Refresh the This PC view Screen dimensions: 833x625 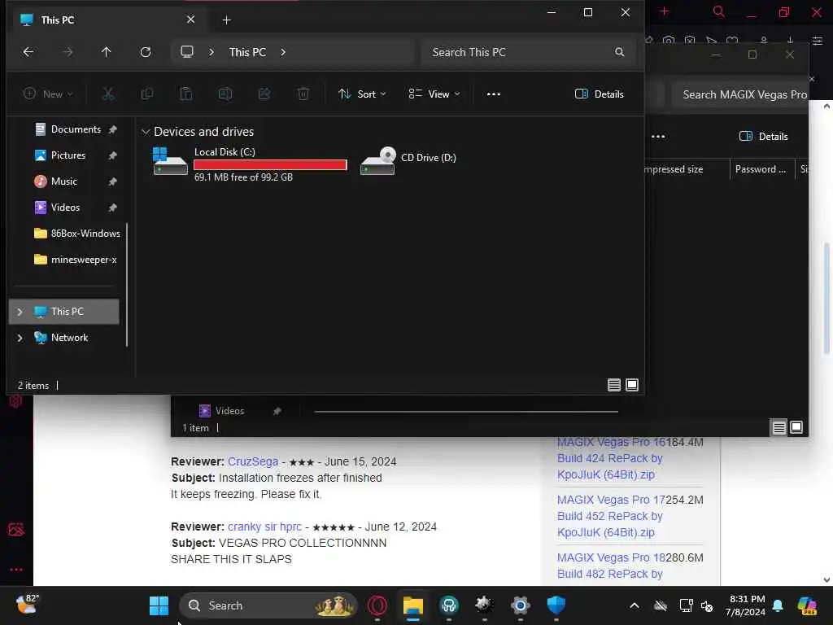(146, 52)
